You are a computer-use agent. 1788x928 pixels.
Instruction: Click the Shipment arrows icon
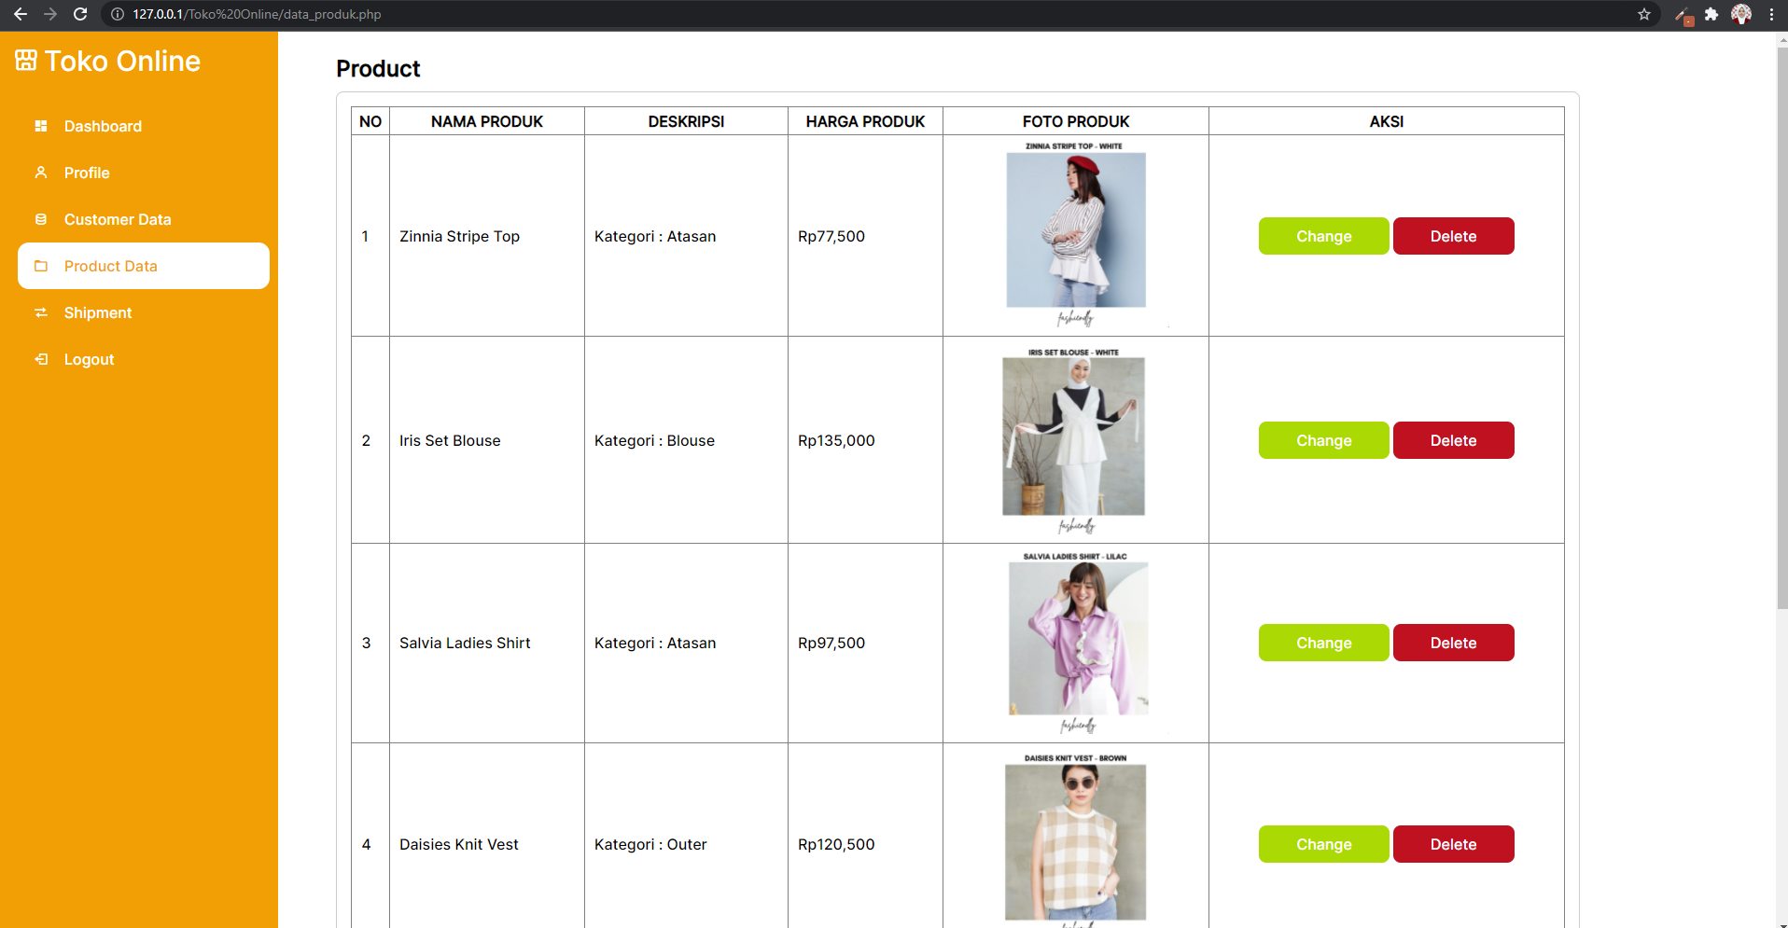point(41,312)
